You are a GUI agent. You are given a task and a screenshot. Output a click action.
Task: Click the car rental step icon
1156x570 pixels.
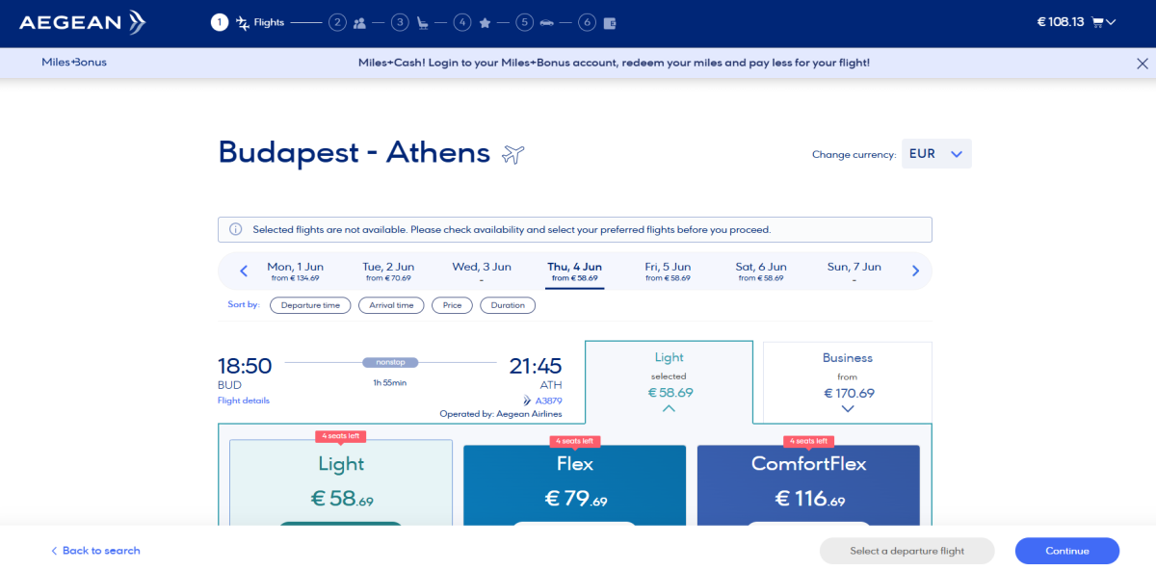[547, 23]
